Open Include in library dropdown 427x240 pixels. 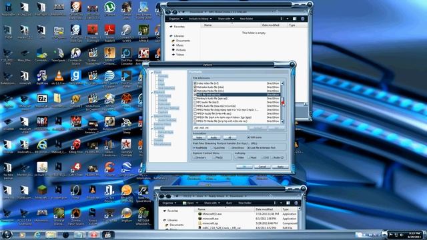[200, 19]
